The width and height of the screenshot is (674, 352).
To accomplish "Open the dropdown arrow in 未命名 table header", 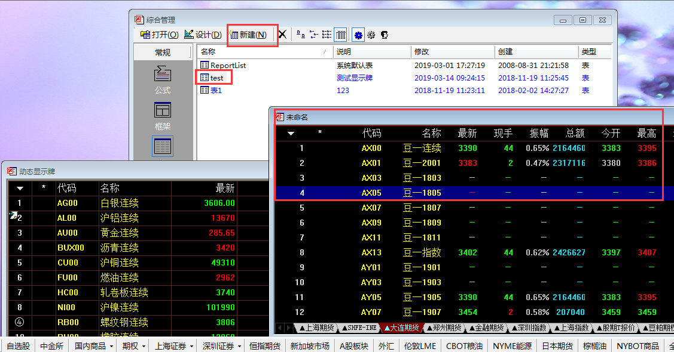I will coord(291,134).
